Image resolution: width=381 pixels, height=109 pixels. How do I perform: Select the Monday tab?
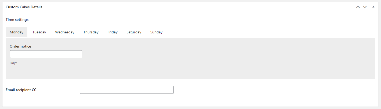pos(17,32)
